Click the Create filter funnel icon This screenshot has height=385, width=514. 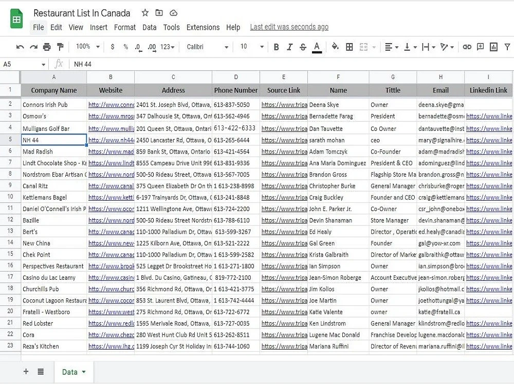(507, 47)
